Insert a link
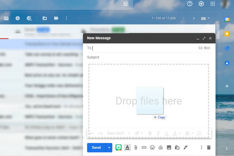This screenshot has width=234, height=156. (144, 147)
